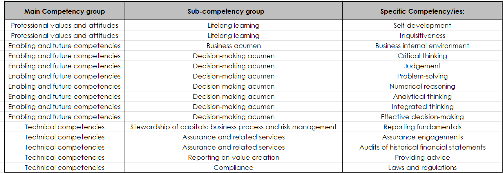Select the Problem-solving cell
503x173 pixels.
422,76
